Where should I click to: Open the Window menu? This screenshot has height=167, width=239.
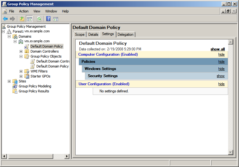click(x=51, y=11)
